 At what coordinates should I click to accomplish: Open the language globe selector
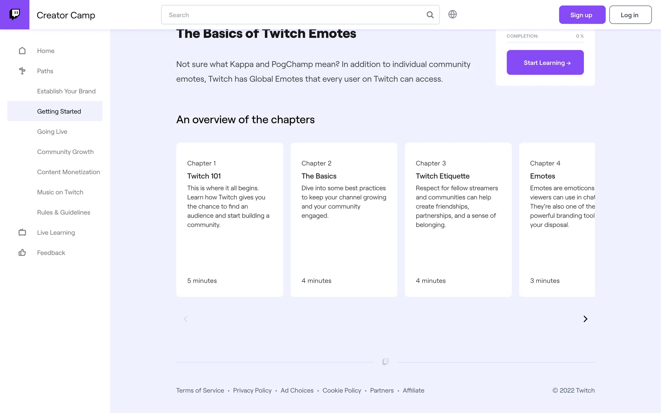(x=452, y=14)
